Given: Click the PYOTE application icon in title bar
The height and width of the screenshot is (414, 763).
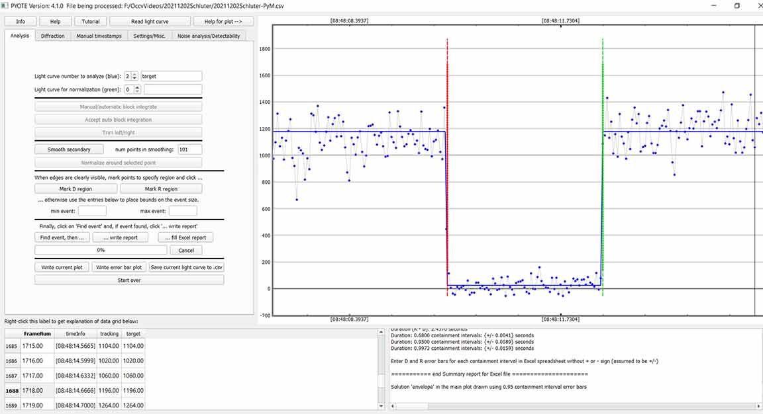Looking at the screenshot, I should [5, 6].
